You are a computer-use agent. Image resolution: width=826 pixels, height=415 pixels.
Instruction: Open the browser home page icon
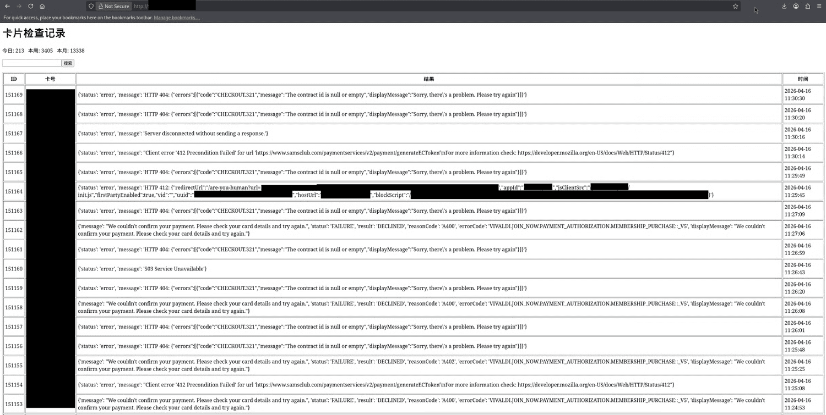(42, 6)
